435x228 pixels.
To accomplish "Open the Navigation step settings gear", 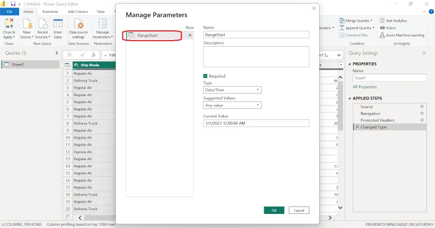I will [422, 113].
